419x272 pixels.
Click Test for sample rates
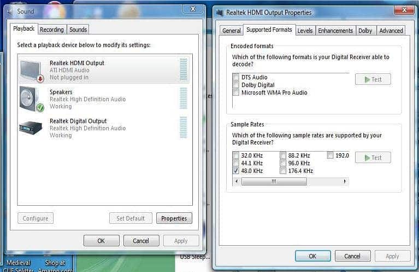(x=373, y=158)
